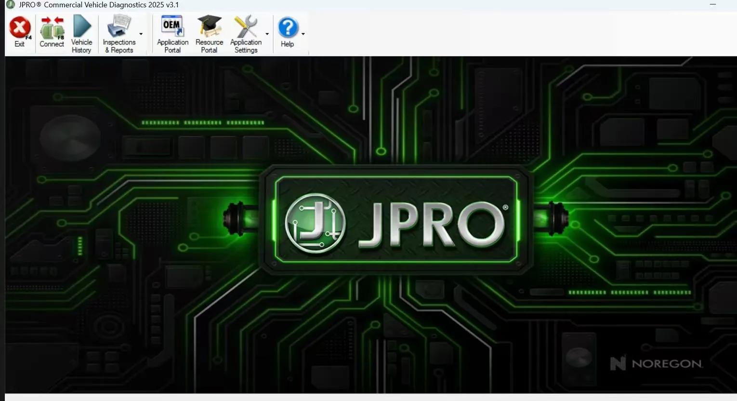Screen dimensions: 737x401
Task: Expand the Inspections & Reports dropdown arrow
Action: tap(141, 34)
